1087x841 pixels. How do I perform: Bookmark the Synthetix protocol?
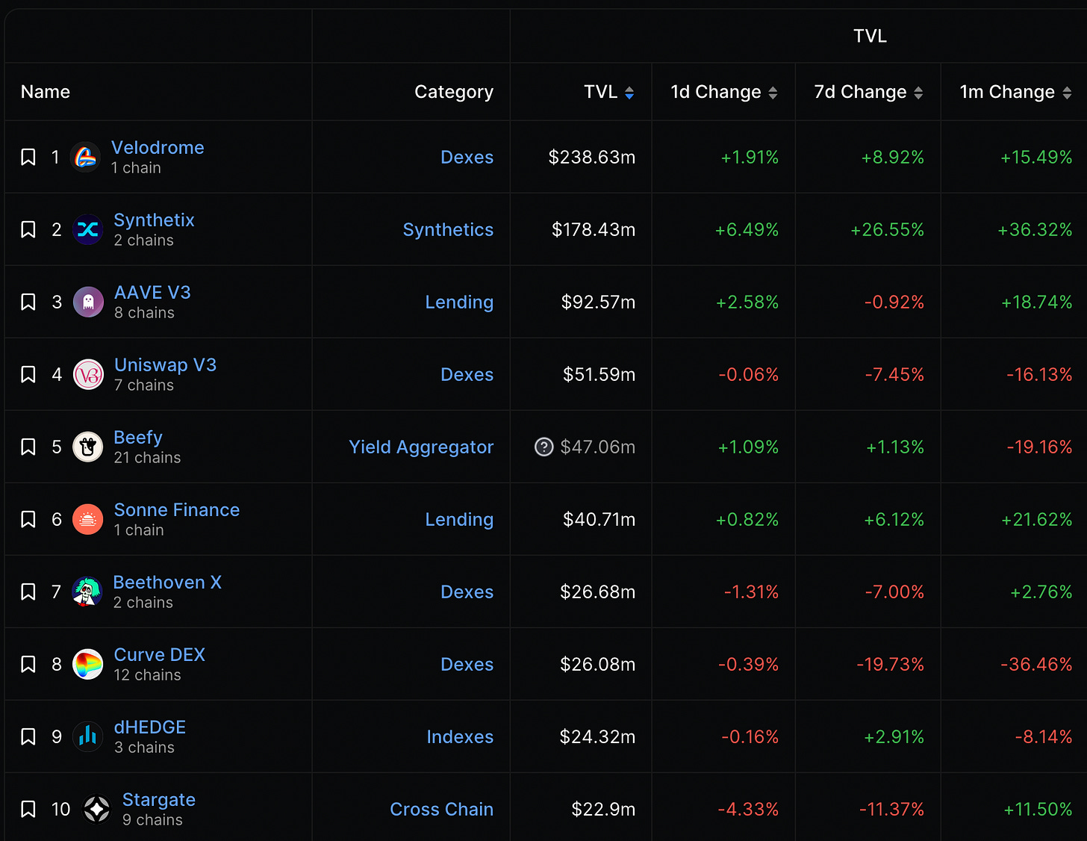click(x=28, y=229)
